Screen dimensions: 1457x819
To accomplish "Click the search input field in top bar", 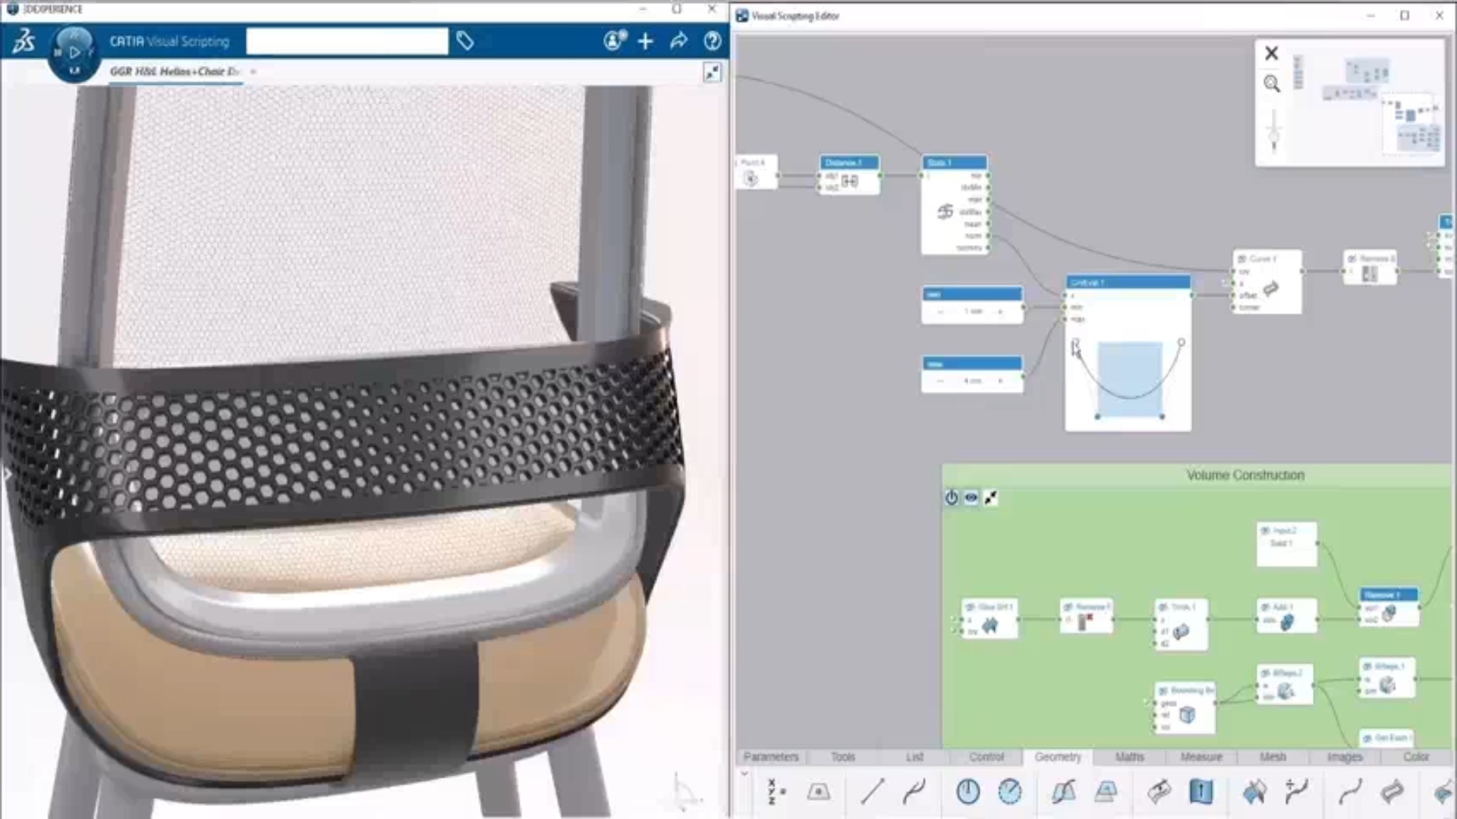I will point(347,41).
